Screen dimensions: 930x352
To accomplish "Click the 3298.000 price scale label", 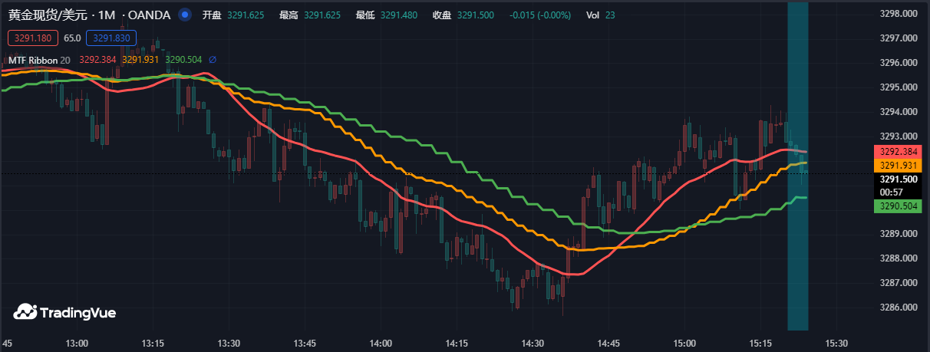I will [x=900, y=14].
